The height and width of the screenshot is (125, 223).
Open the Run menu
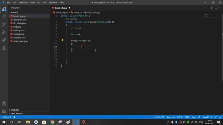point(45,2)
